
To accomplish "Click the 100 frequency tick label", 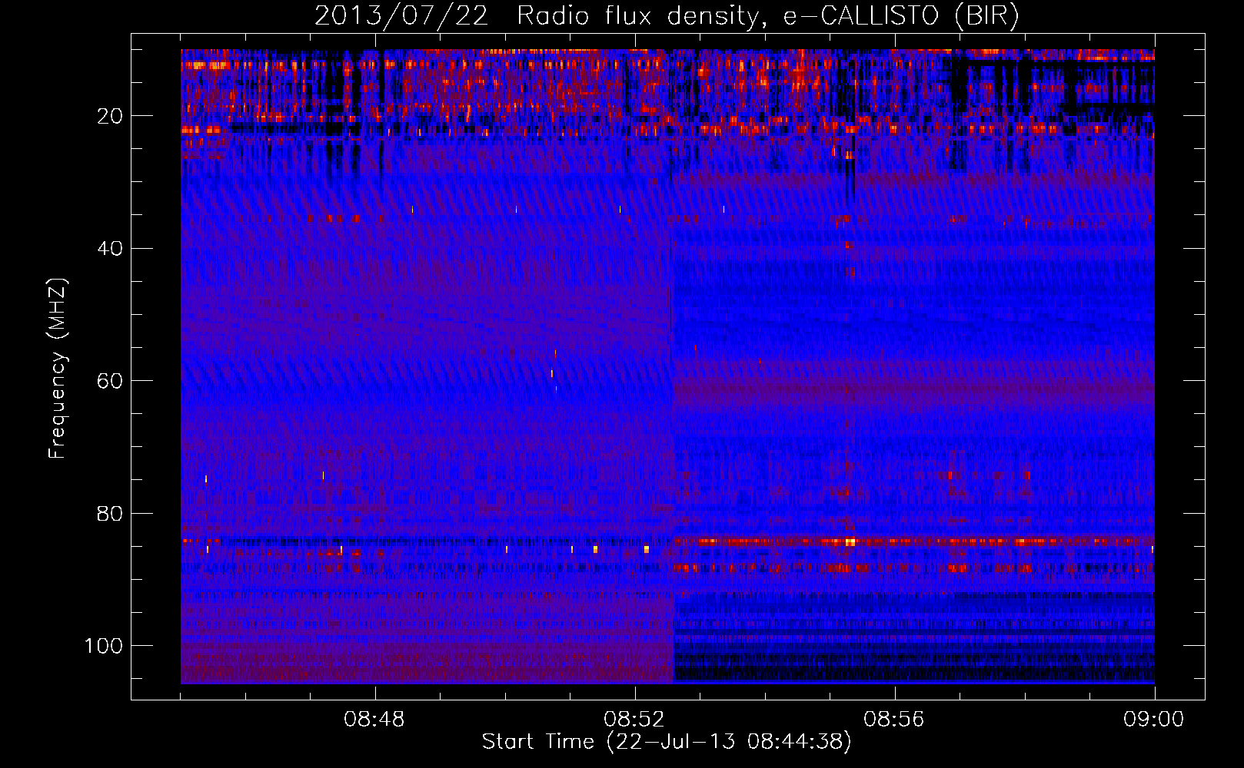I will pos(104,646).
